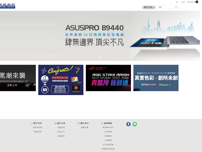Image resolution: width=202 pixels, height=152 pixels.
Task: Open the ASUSPRO B9440 hero banner
Action: tap(100, 36)
